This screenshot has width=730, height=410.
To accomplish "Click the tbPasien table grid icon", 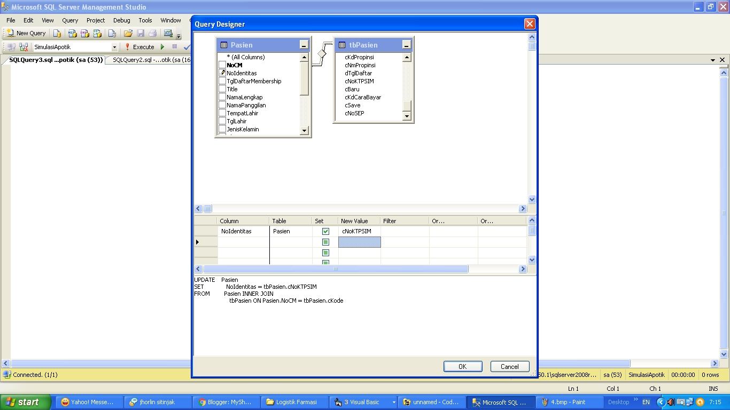I will 342,45.
